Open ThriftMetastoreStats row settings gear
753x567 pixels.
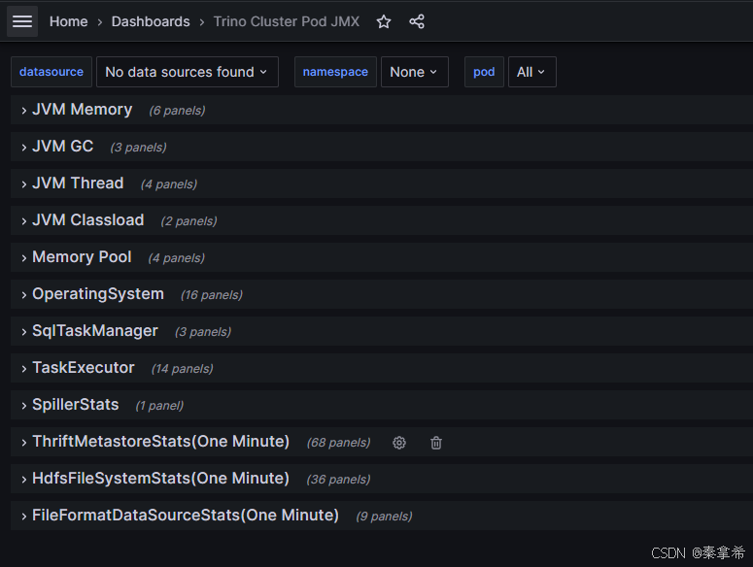point(399,443)
